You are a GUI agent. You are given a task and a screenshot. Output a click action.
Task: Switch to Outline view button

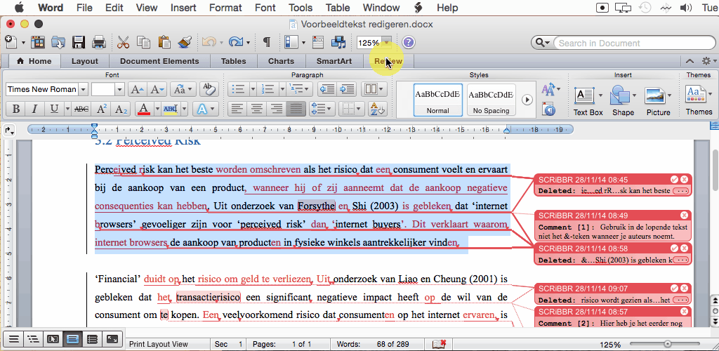(x=33, y=340)
